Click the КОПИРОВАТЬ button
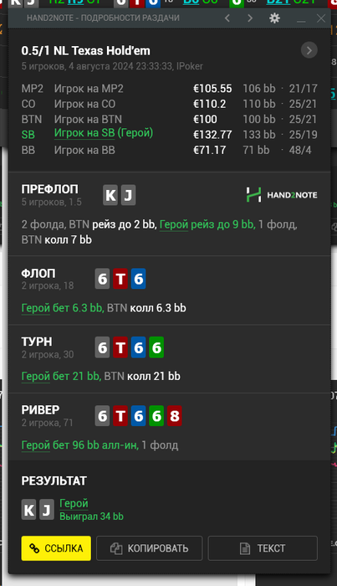This screenshot has height=586, width=337. (150, 548)
